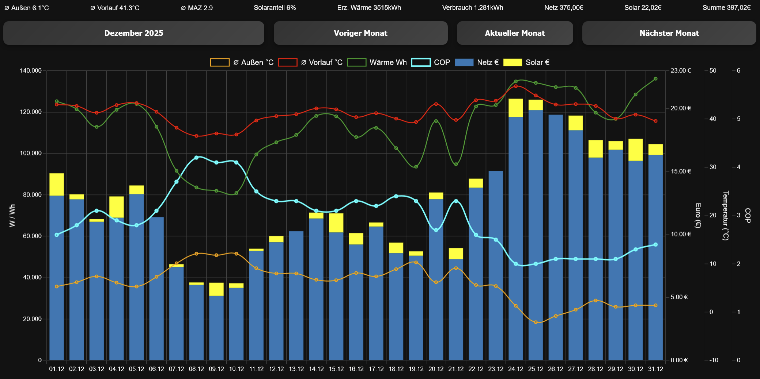Image resolution: width=760 pixels, height=379 pixels.
Task: Click the Wärme data point on 31.12
Action: point(655,79)
